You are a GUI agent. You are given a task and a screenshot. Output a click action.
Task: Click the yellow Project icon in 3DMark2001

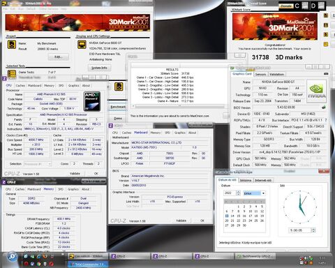tap(12, 45)
